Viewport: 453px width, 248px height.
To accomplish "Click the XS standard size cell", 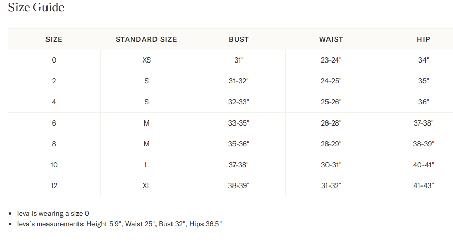I will [146, 60].
